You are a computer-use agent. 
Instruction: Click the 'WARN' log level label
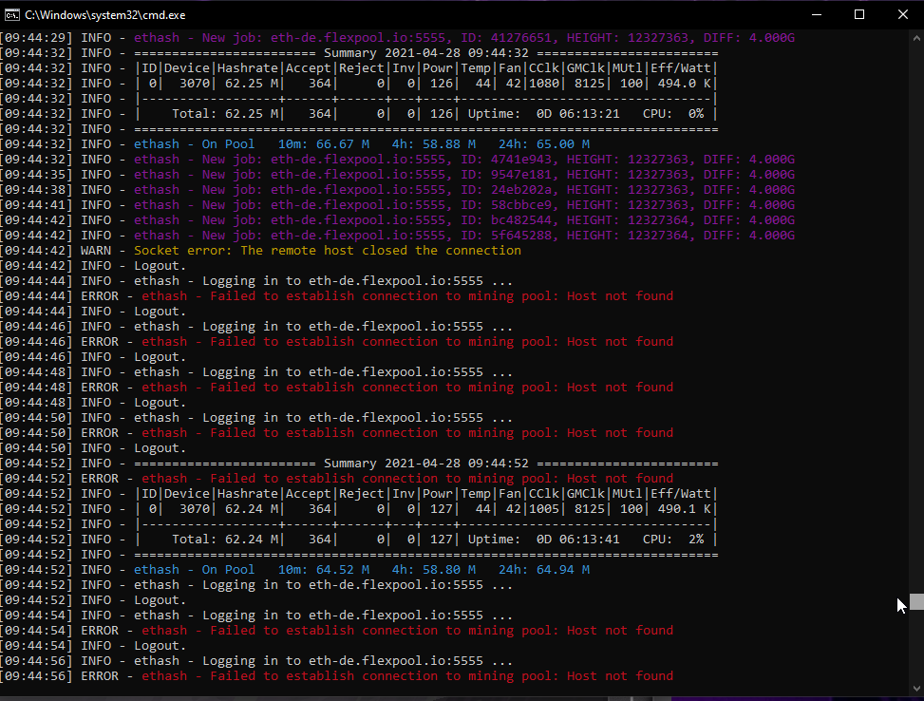click(96, 251)
